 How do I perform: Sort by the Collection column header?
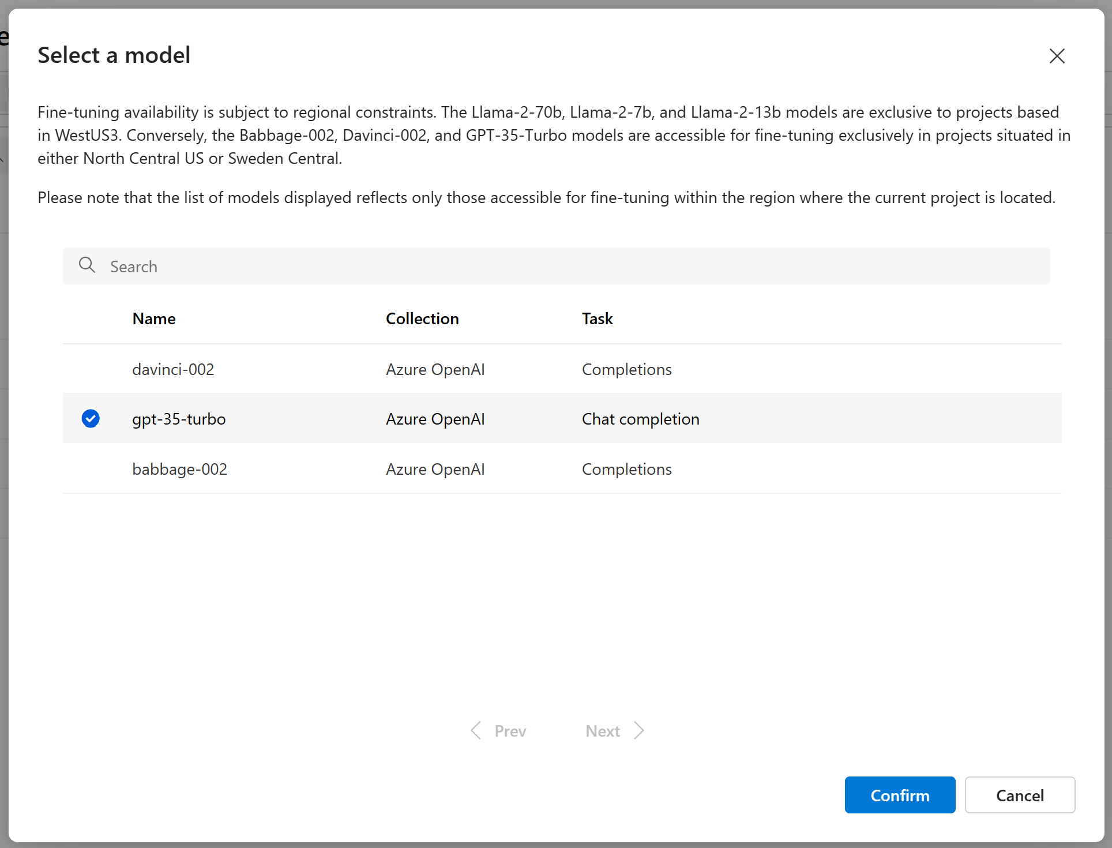pyautogui.click(x=422, y=318)
